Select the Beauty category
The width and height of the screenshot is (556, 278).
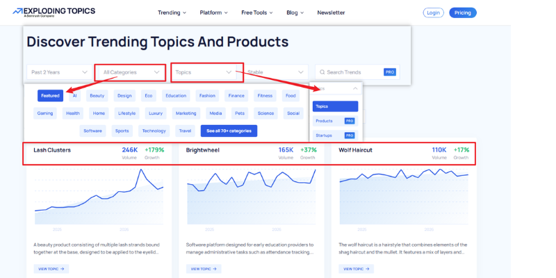pos(97,96)
